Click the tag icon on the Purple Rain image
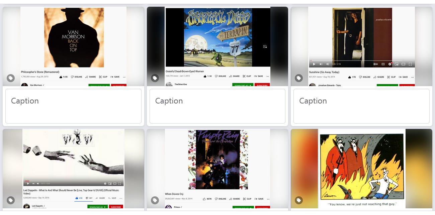This screenshot has height=215, width=435. [155, 200]
